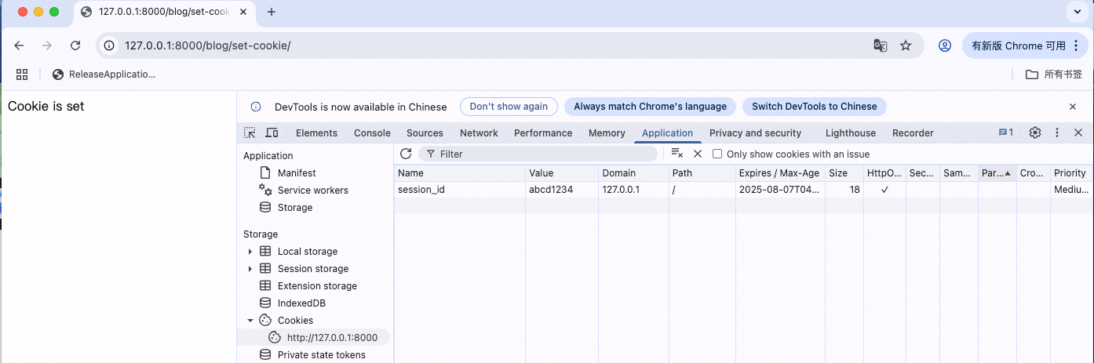Image resolution: width=1094 pixels, height=363 pixels.
Task: Click the cookie Filter input field
Action: [538, 154]
